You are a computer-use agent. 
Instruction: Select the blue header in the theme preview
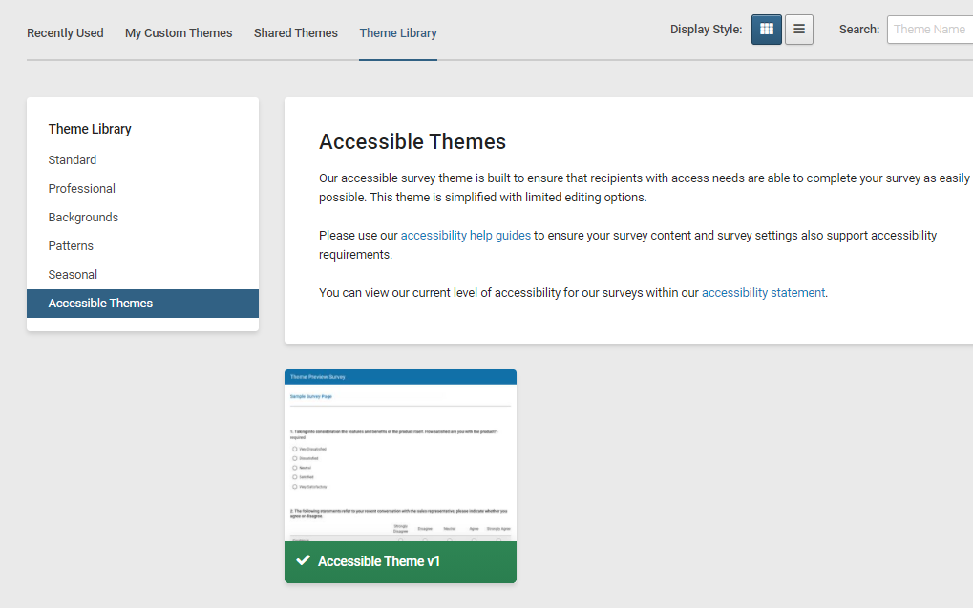pos(400,376)
